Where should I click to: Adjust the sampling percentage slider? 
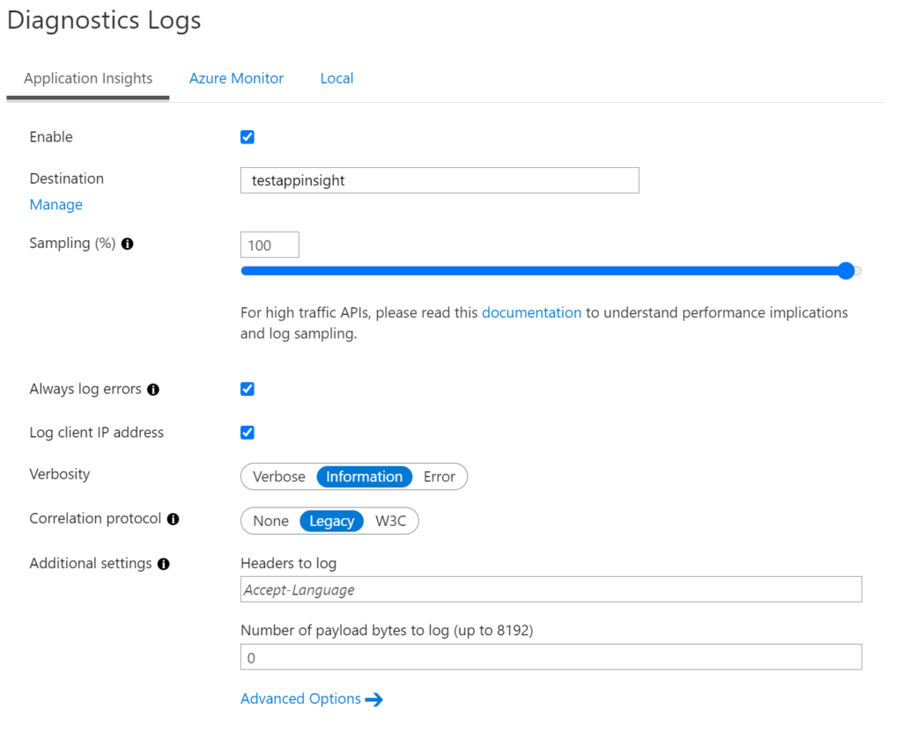click(x=846, y=271)
